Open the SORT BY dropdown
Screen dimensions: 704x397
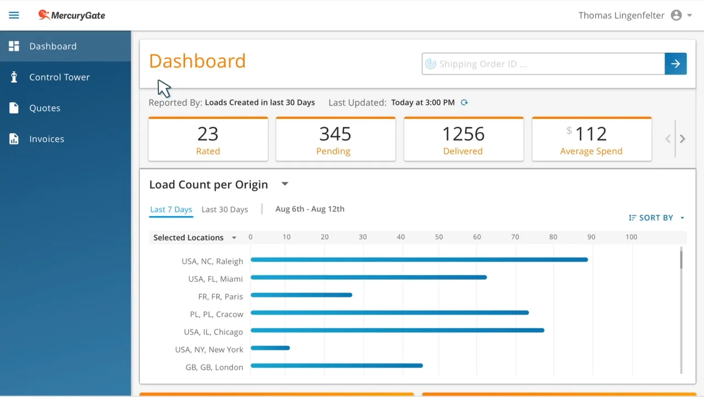click(657, 218)
